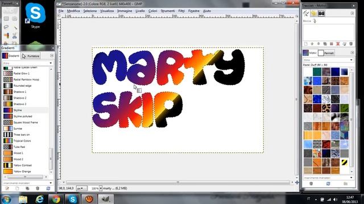Select the Shadows 2 gradient
364x204 pixels.
click(x=26, y=98)
